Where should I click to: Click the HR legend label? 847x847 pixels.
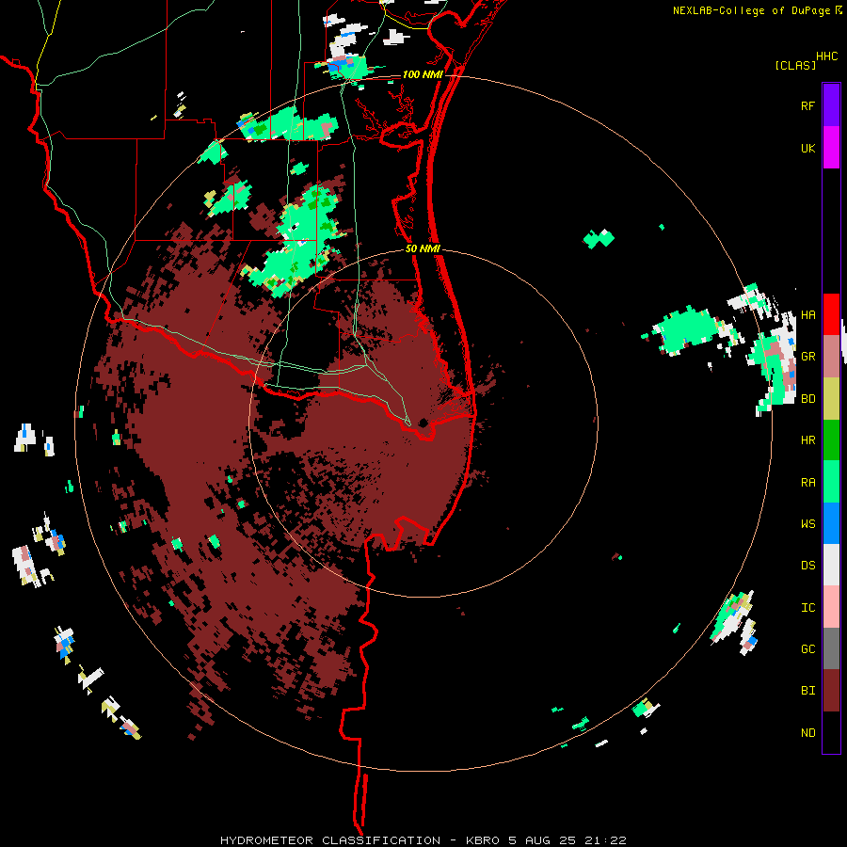(807, 440)
